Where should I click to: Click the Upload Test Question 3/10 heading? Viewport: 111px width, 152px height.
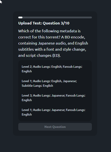[x=44, y=23]
